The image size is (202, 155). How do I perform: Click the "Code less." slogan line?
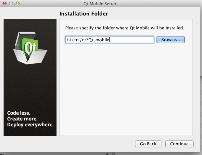point(19,113)
